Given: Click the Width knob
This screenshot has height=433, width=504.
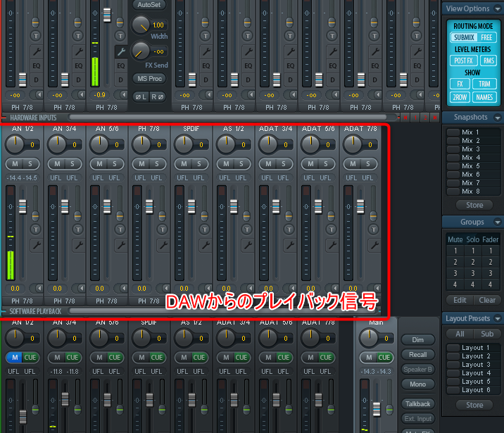Looking at the screenshot, I should click(141, 25).
